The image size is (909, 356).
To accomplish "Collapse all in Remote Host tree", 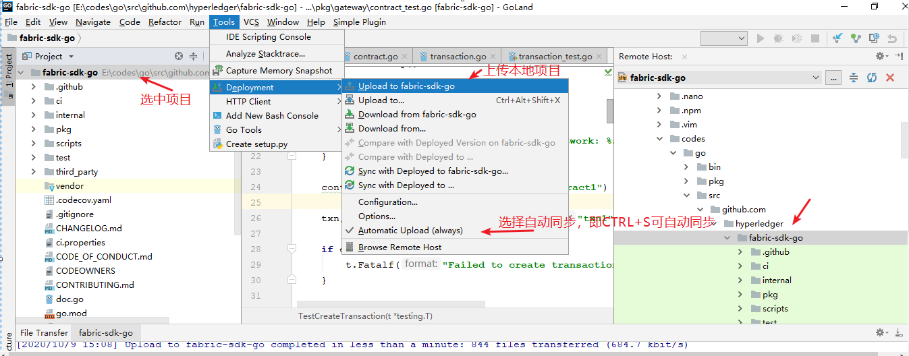I will (854, 78).
